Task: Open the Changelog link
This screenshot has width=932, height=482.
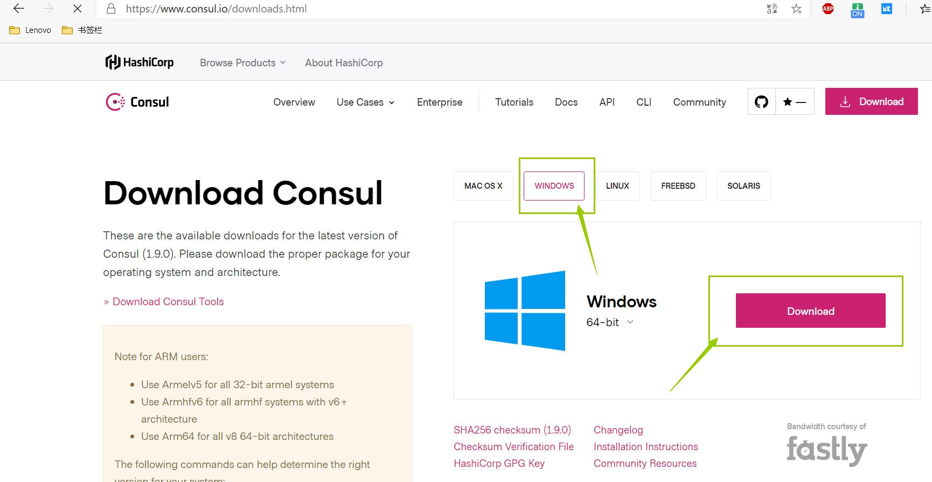Action: 618,430
